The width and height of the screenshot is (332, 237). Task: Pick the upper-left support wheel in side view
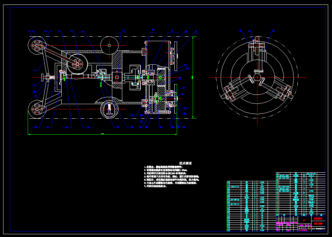point(37,45)
